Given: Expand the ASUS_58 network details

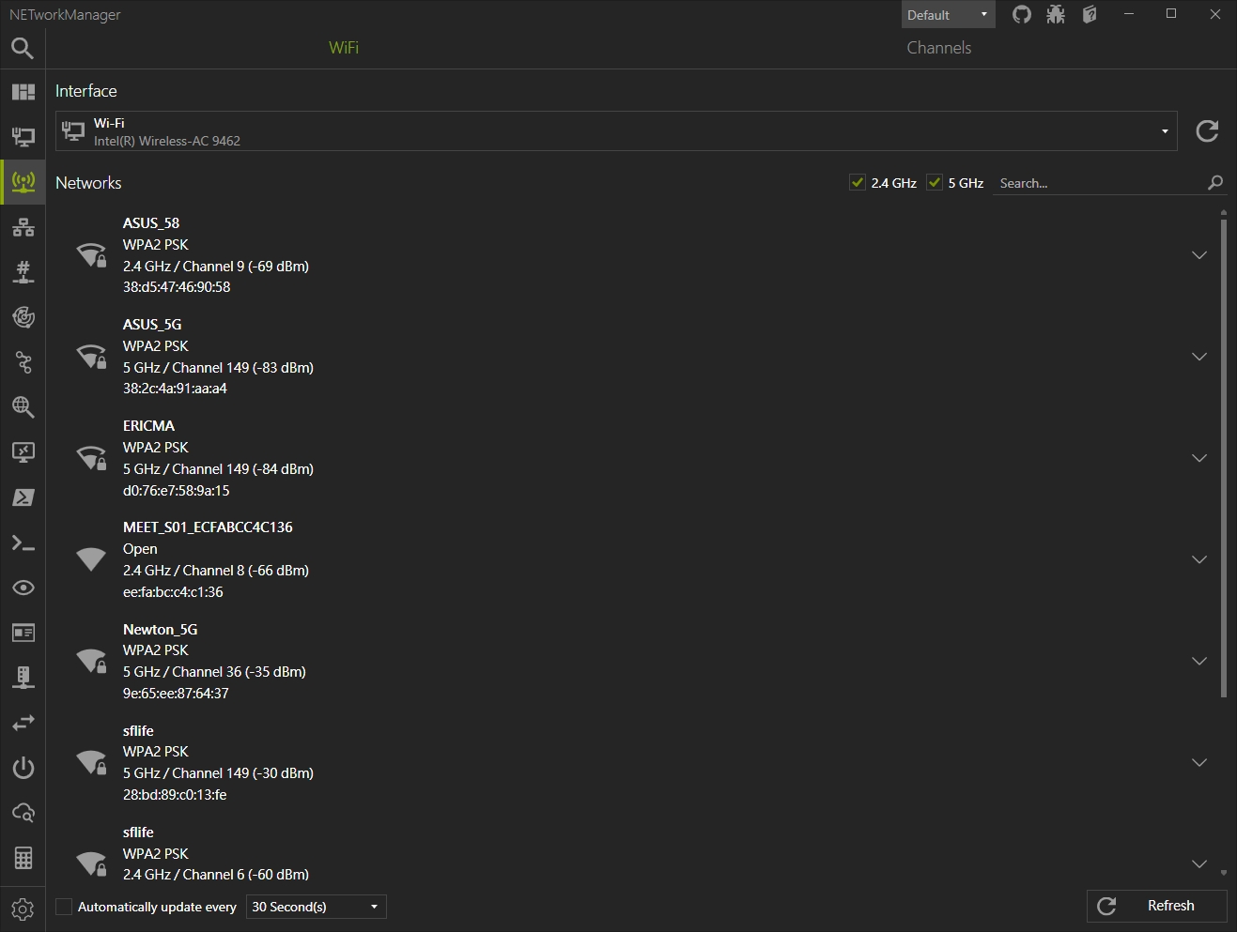Looking at the screenshot, I should click(x=1199, y=255).
